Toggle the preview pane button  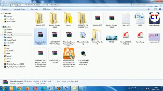click(156, 9)
